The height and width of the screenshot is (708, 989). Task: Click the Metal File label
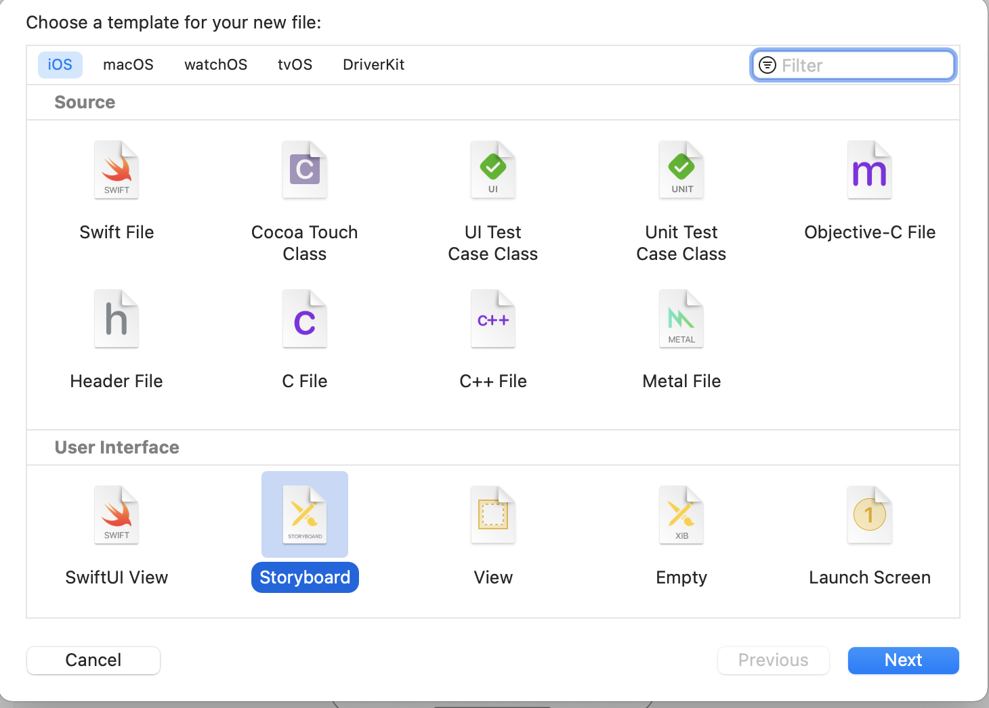681,381
